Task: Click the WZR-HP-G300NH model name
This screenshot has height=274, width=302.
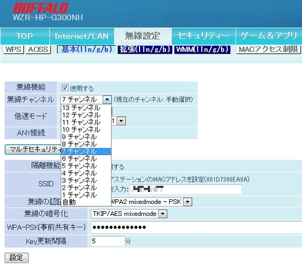Action: click(48, 18)
